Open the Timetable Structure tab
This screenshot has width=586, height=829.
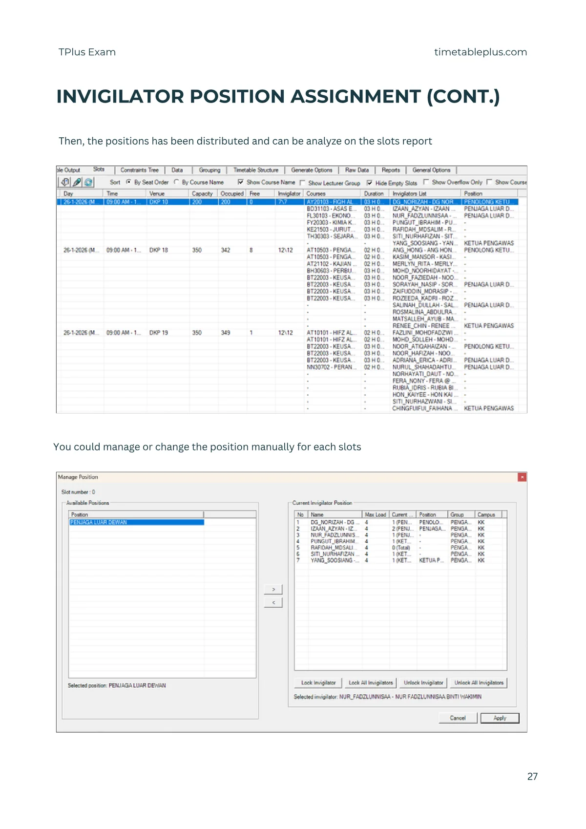pyautogui.click(x=256, y=170)
